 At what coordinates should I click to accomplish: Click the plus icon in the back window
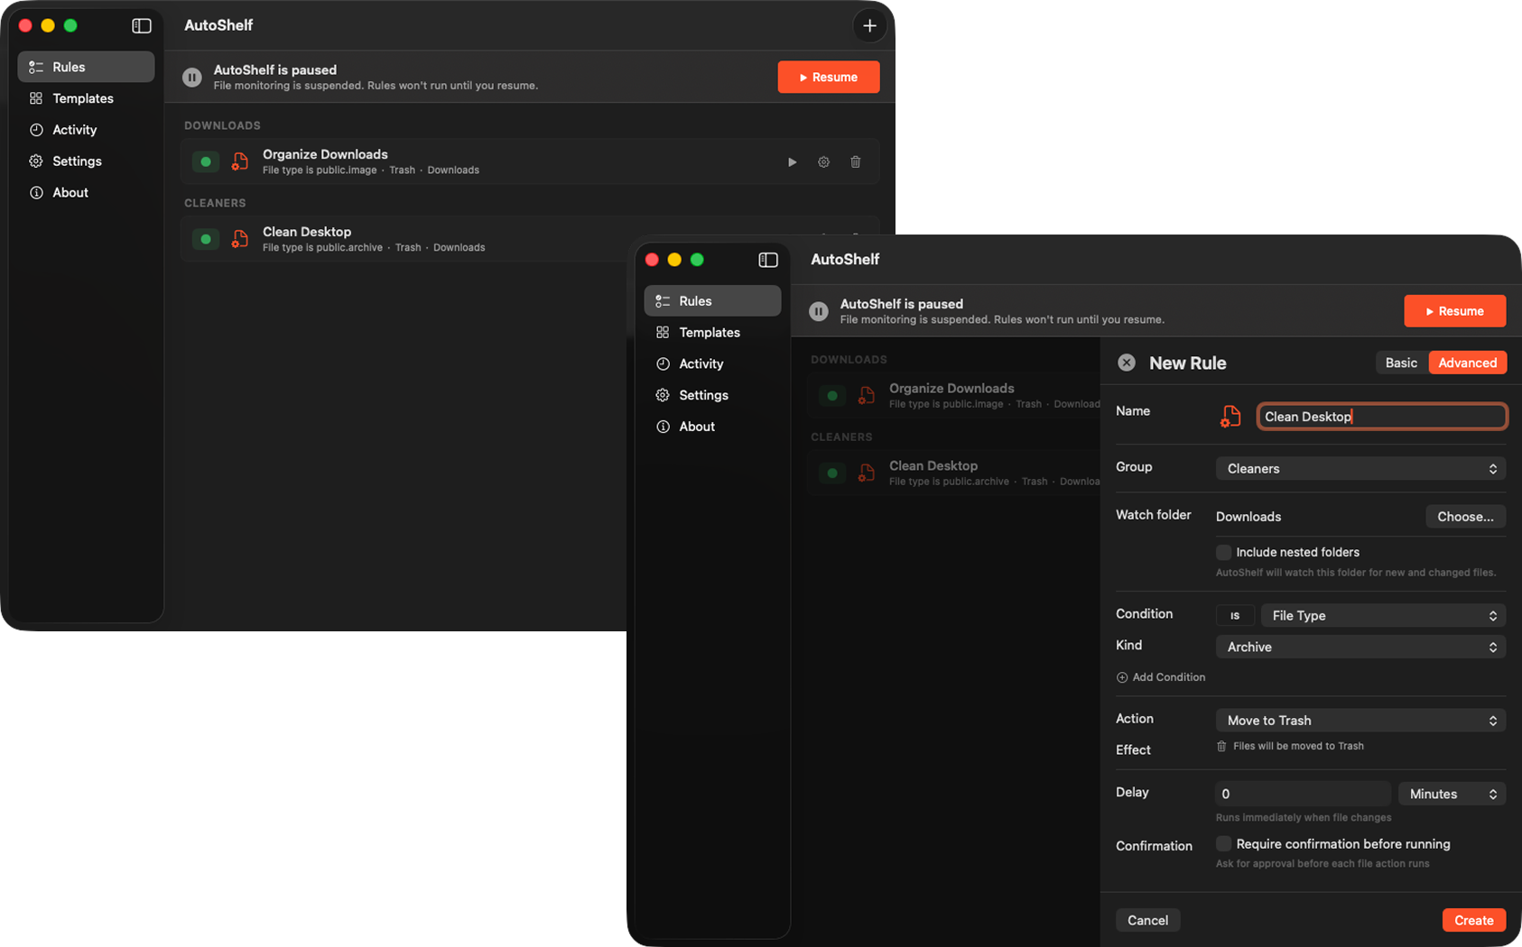(x=869, y=26)
